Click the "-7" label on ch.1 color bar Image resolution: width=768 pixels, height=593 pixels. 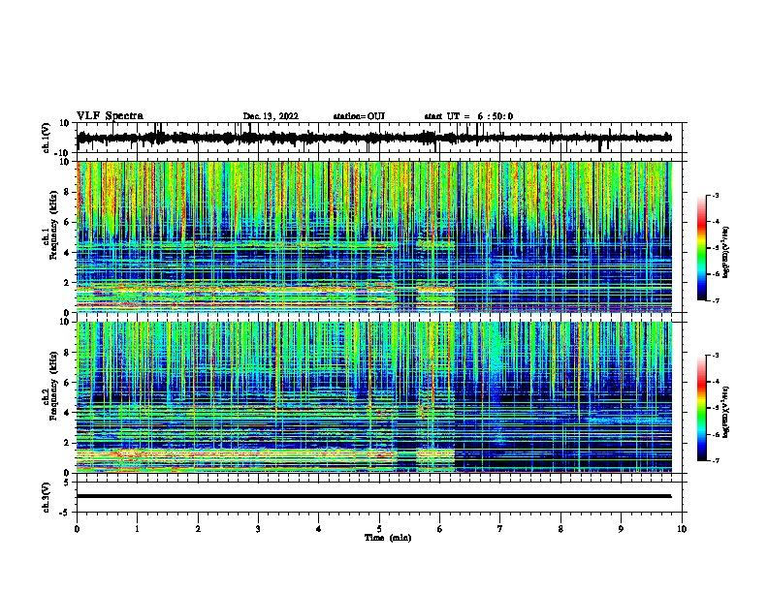pyautogui.click(x=716, y=300)
